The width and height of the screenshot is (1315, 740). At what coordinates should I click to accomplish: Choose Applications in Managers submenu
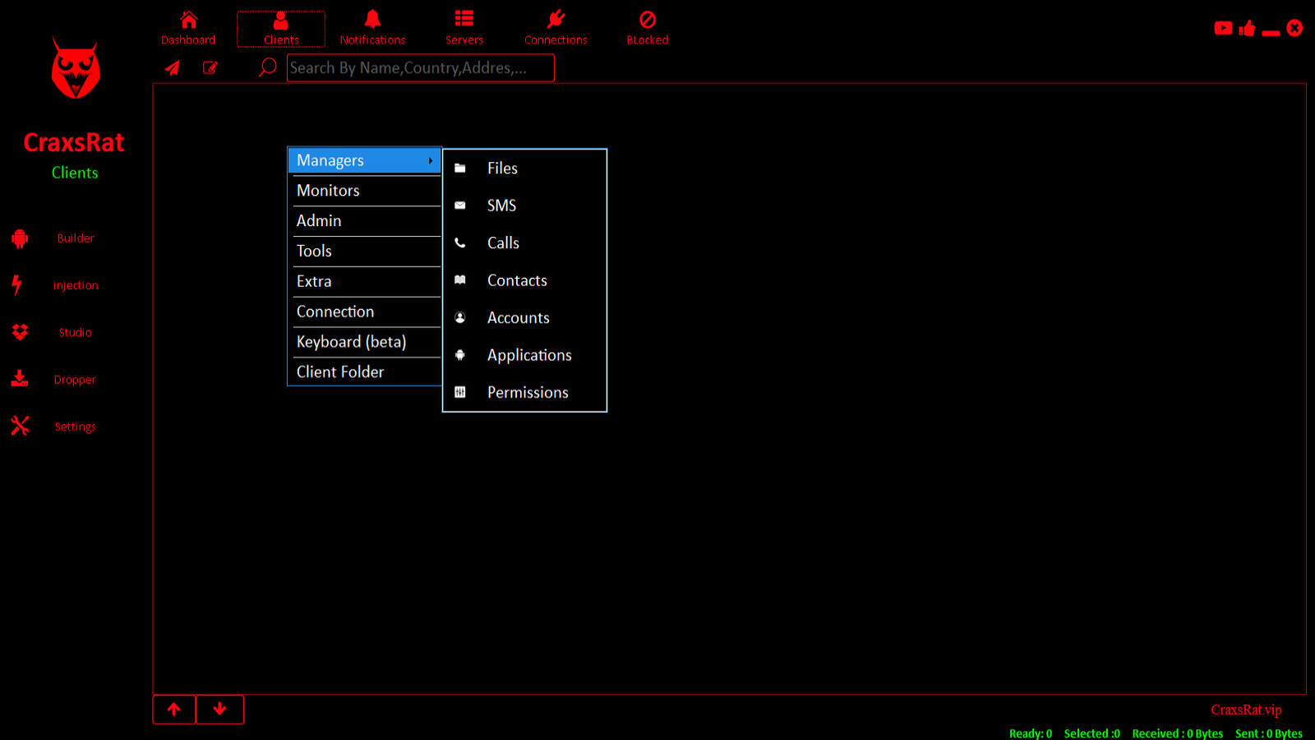(x=524, y=355)
